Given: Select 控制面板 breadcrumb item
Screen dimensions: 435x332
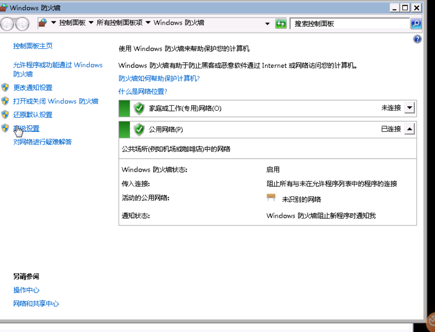Looking at the screenshot, I should point(72,23).
